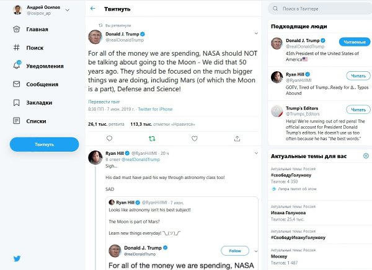Follow Ryan Hill with the Читать button
The height and width of the screenshot is (270, 372).
pos(358,76)
